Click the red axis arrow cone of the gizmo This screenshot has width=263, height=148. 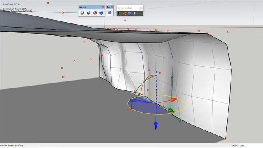pos(174,99)
